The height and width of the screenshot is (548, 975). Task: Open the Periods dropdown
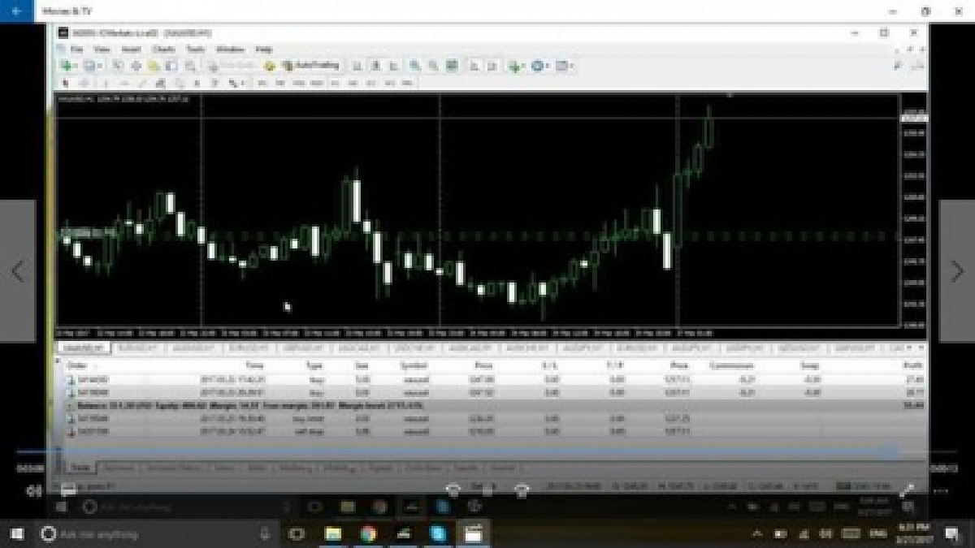click(x=539, y=65)
